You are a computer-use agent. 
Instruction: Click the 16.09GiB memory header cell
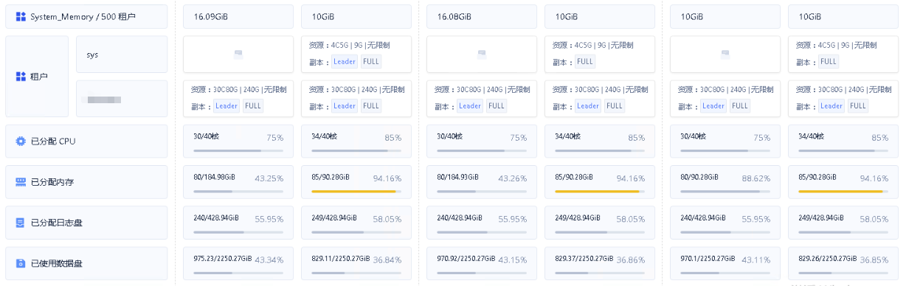pos(238,16)
